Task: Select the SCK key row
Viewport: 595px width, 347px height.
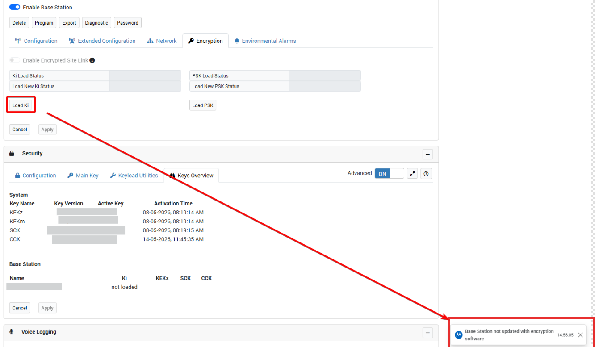Action: (x=106, y=230)
